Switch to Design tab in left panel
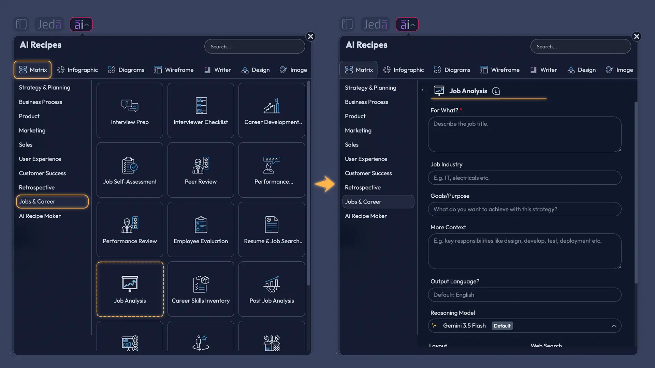 256,70
